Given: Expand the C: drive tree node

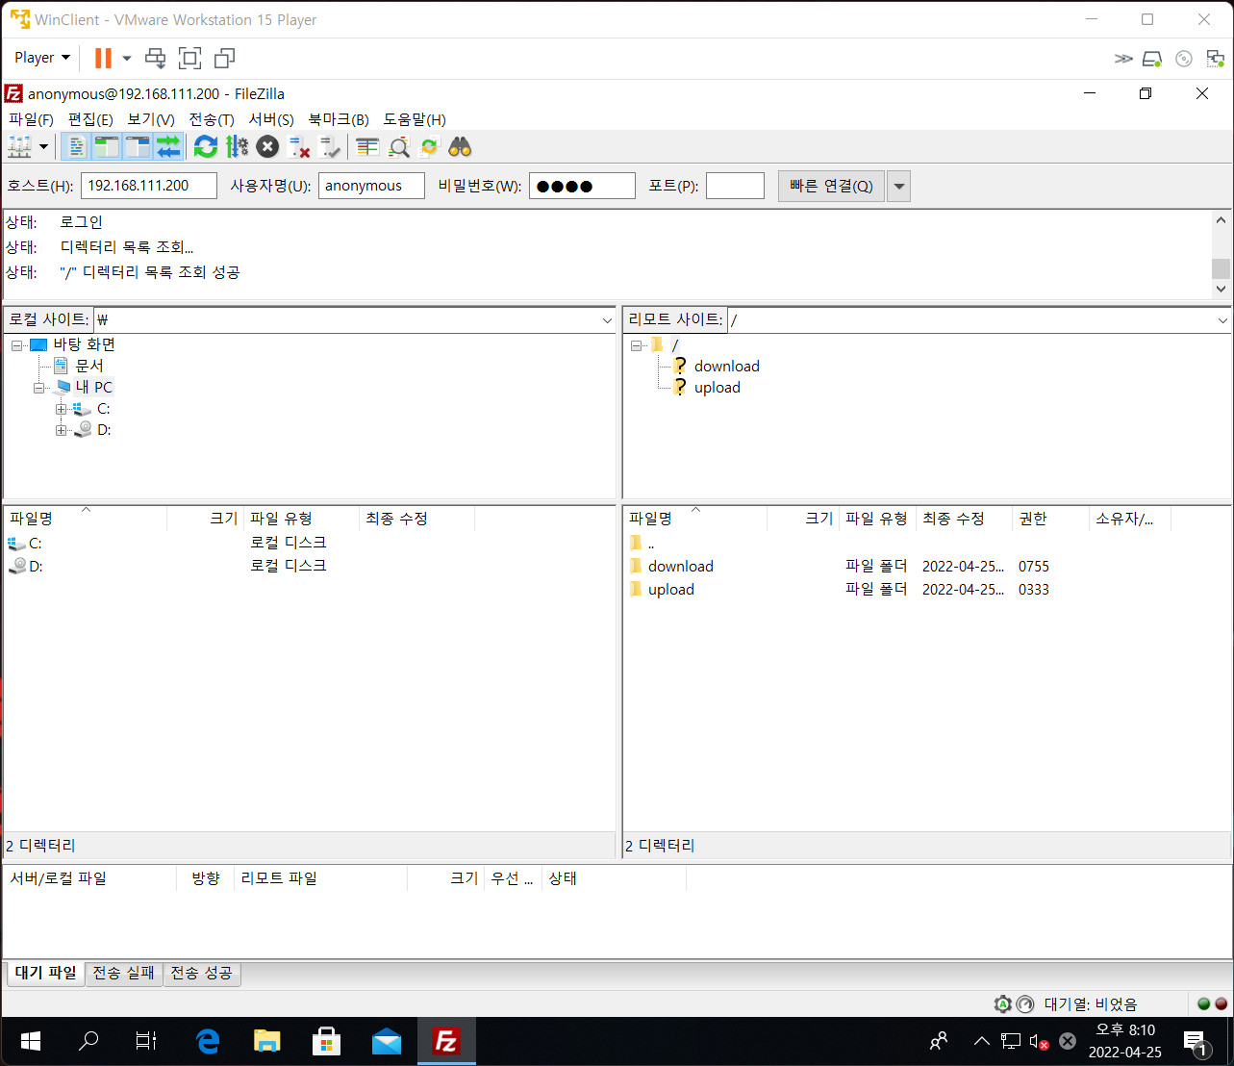Looking at the screenshot, I should pyautogui.click(x=62, y=409).
